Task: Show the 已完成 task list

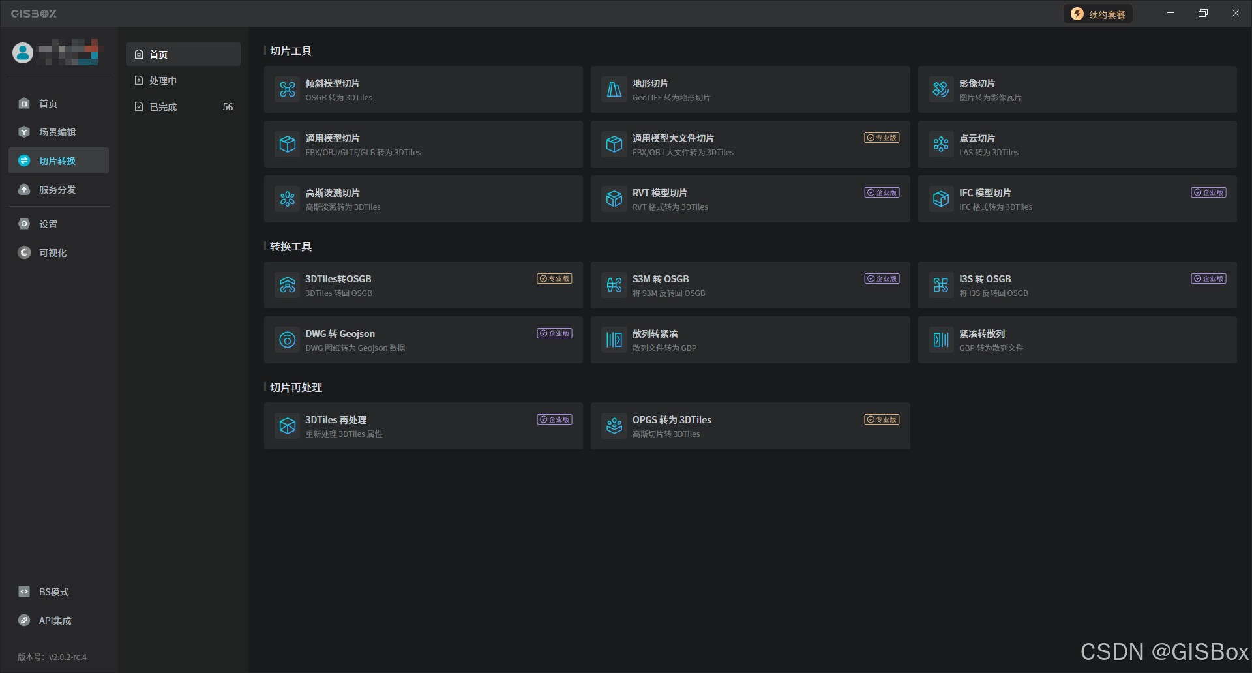Action: coord(183,106)
